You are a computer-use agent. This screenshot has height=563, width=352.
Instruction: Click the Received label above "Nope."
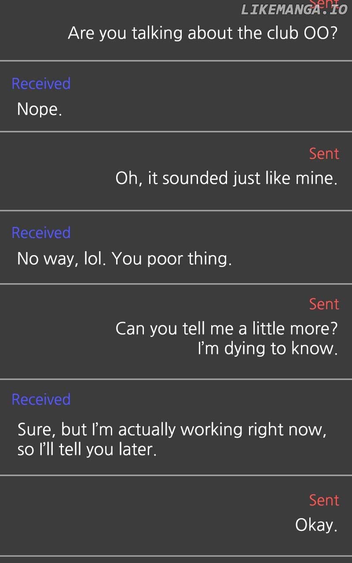[x=41, y=84]
